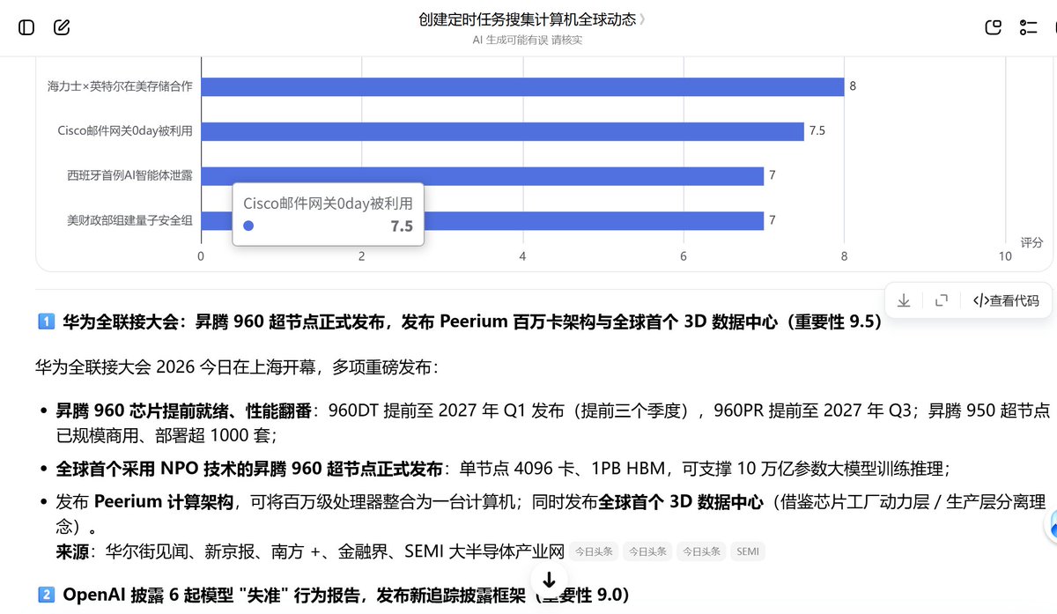The height and width of the screenshot is (614, 1057).
Task: Click the 来源 label in the sources line
Action: point(72,551)
